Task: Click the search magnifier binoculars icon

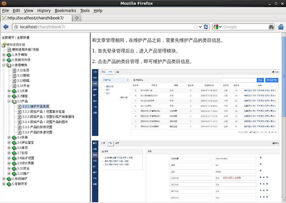Action: [271, 27]
